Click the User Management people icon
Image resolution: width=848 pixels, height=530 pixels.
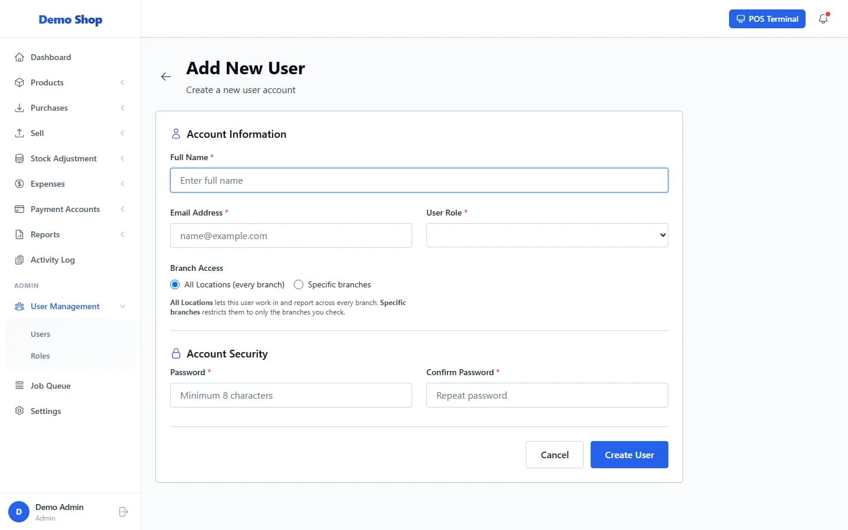pyautogui.click(x=19, y=306)
